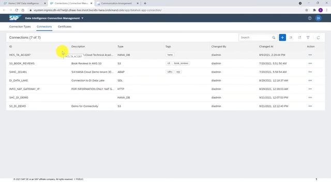
Task: Go back in browser history
Action: click(x=4, y=10)
